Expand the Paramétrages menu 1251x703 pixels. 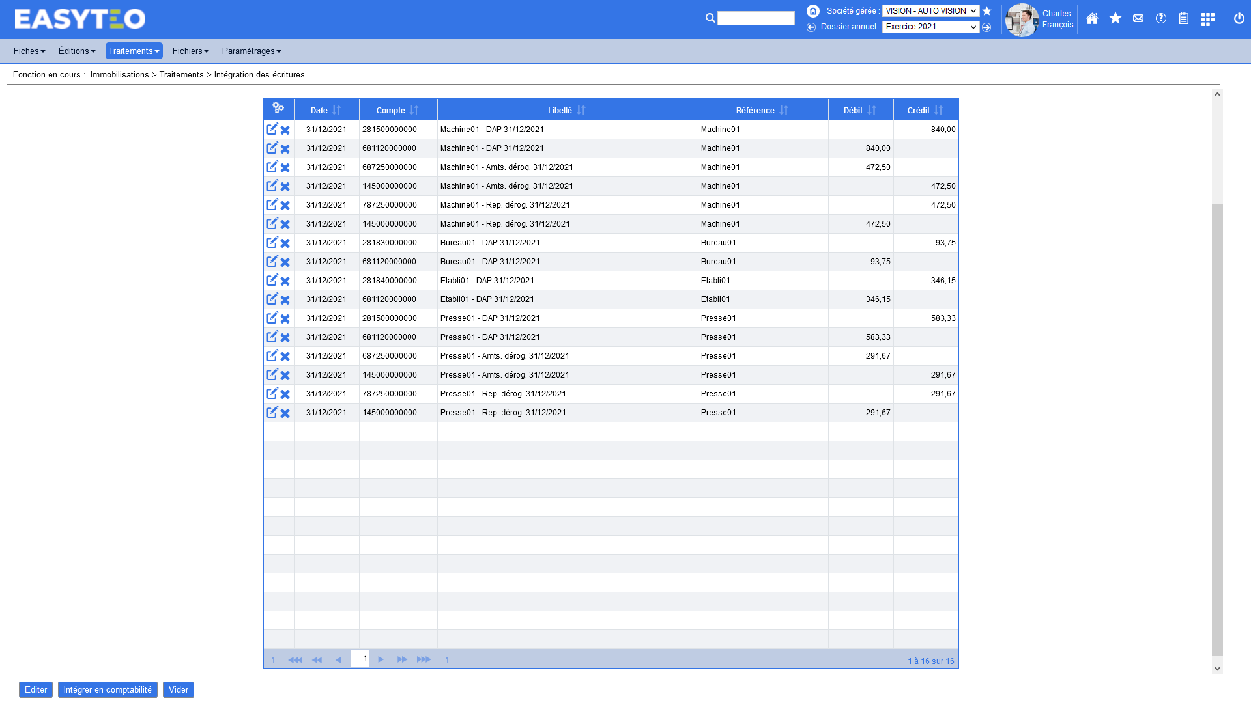[x=251, y=51]
